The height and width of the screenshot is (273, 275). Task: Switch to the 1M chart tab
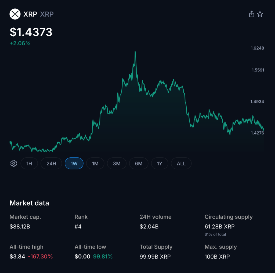point(95,163)
